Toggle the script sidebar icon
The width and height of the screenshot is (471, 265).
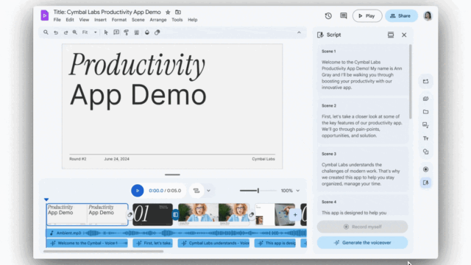pyautogui.click(x=425, y=183)
